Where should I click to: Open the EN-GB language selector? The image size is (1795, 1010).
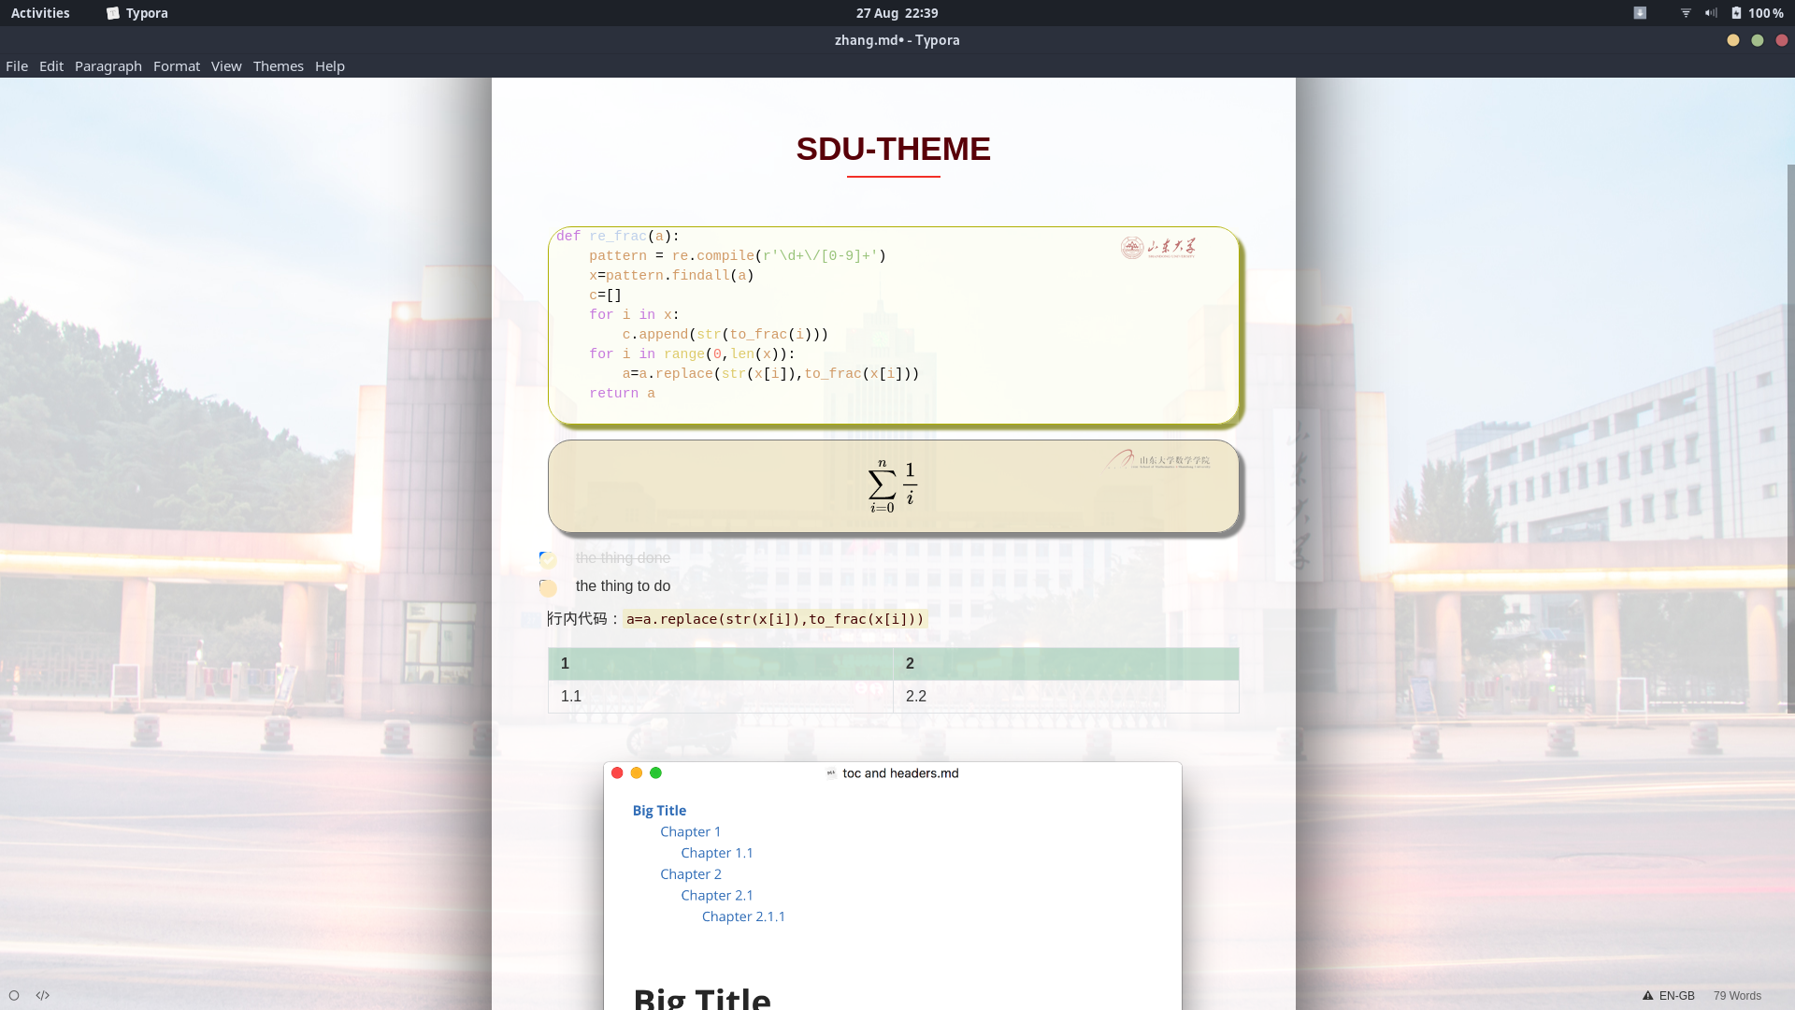[1676, 996]
